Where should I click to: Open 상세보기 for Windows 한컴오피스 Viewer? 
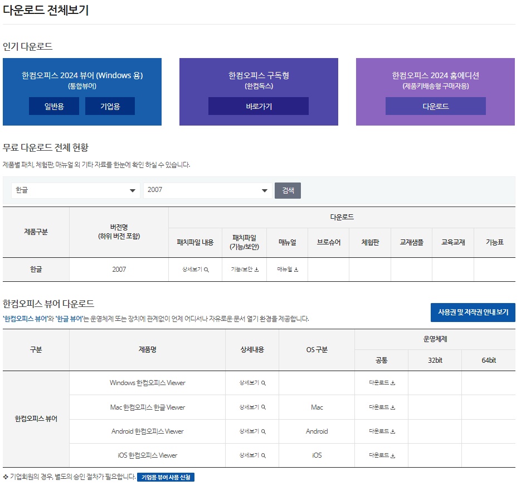tap(252, 383)
